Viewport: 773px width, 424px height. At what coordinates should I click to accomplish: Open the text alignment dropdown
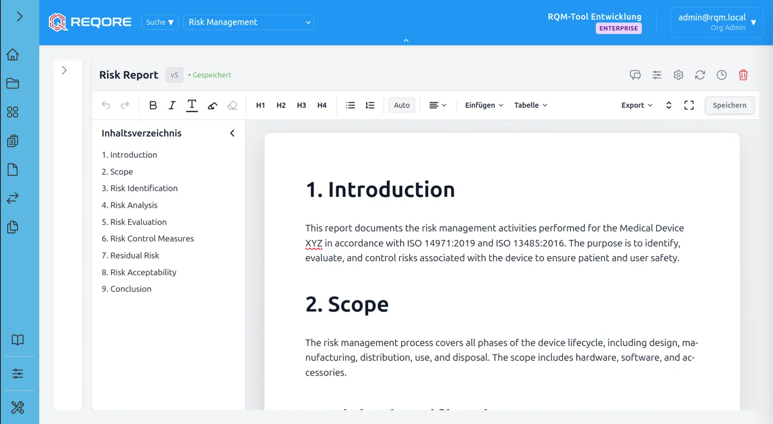point(438,105)
